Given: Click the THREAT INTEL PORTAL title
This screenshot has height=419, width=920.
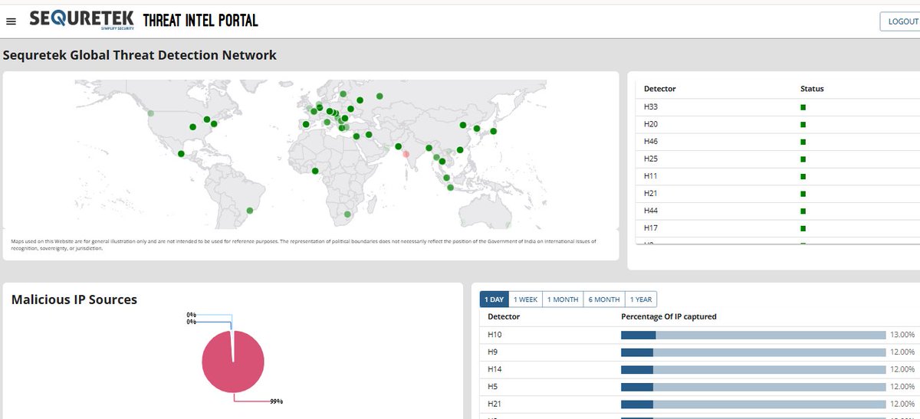Looking at the screenshot, I should tap(201, 20).
